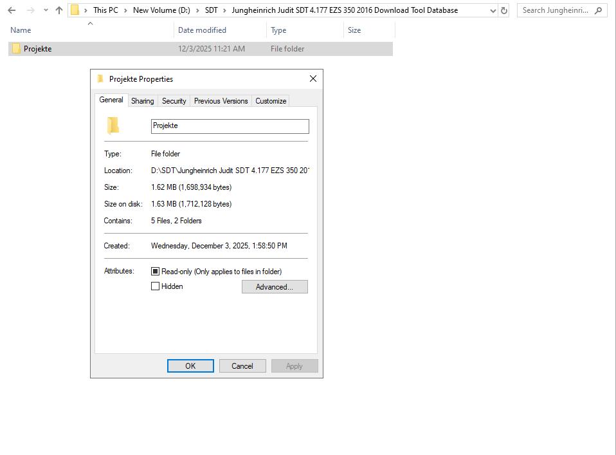The height and width of the screenshot is (455, 616).
Task: Open the Security tab
Action: tap(174, 101)
